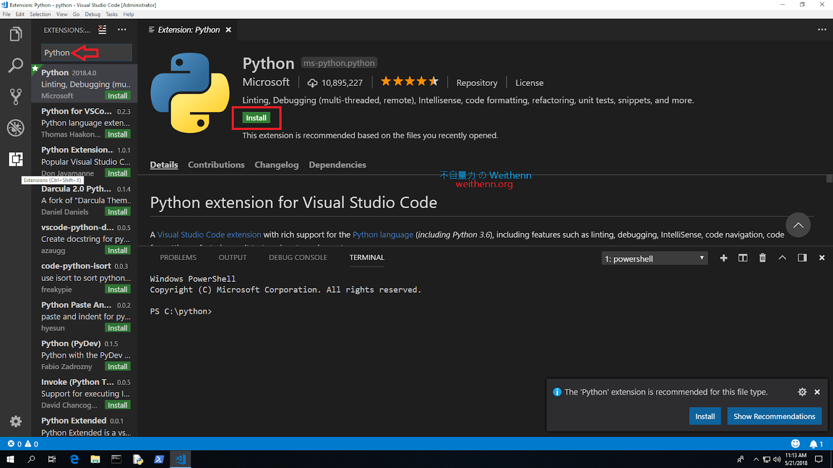This screenshot has height=468, width=833.
Task: Install Python (PyDev) extension
Action: pyautogui.click(x=118, y=367)
